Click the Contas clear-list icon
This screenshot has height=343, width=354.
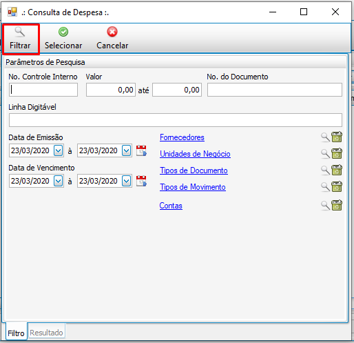click(x=337, y=205)
